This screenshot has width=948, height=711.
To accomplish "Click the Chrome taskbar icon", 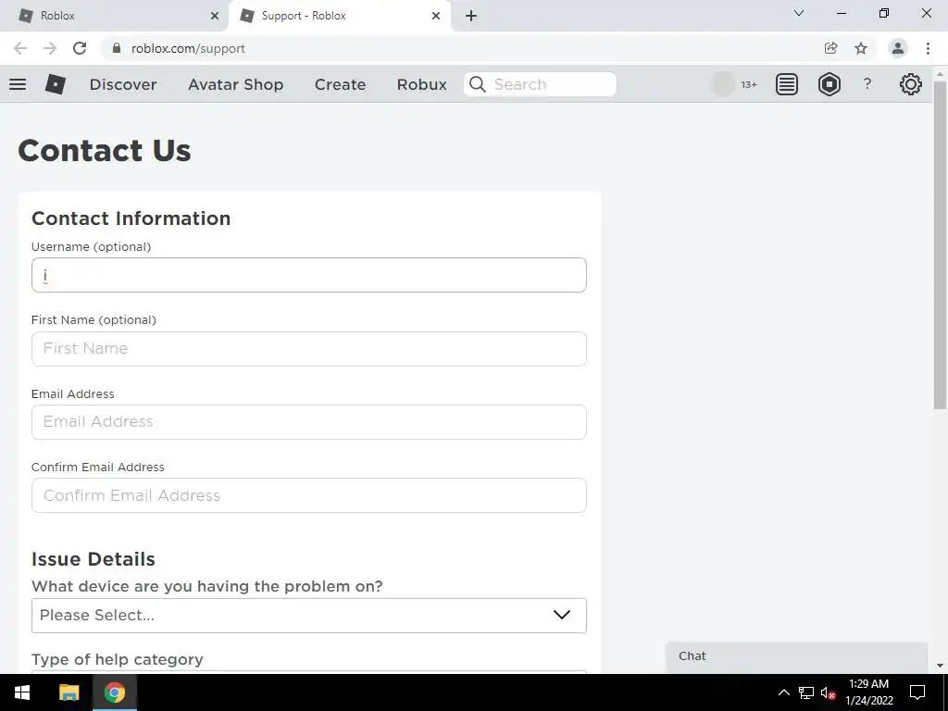I will point(114,692).
